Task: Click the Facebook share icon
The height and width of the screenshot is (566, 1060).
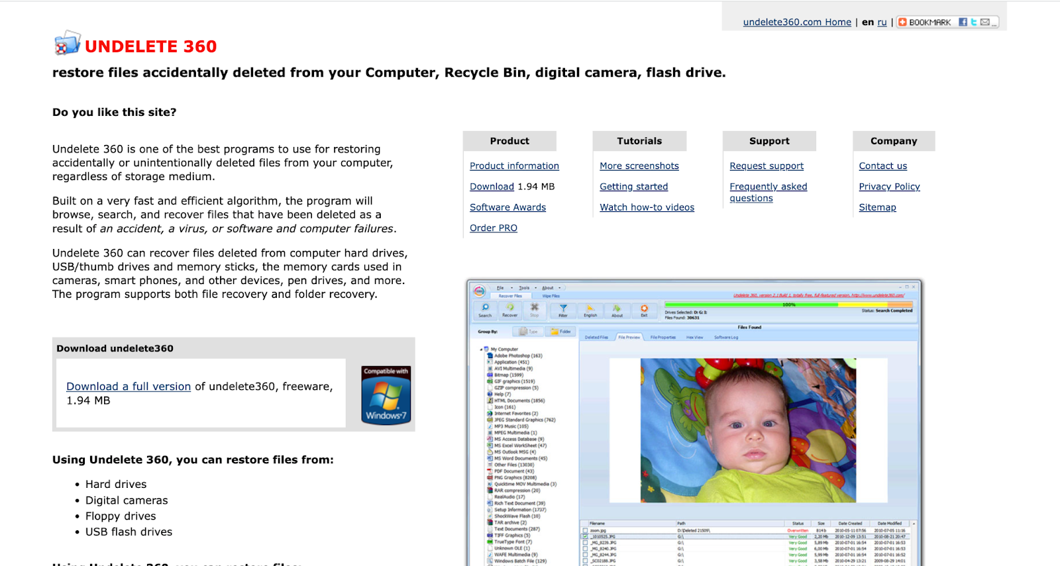Action: pos(963,22)
